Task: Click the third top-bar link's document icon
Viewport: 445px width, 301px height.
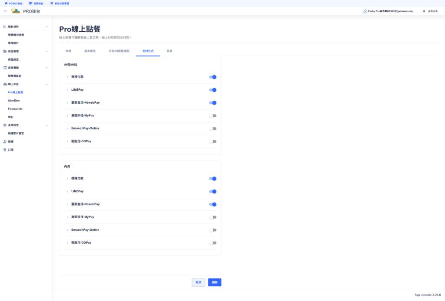Action: coord(52,3)
